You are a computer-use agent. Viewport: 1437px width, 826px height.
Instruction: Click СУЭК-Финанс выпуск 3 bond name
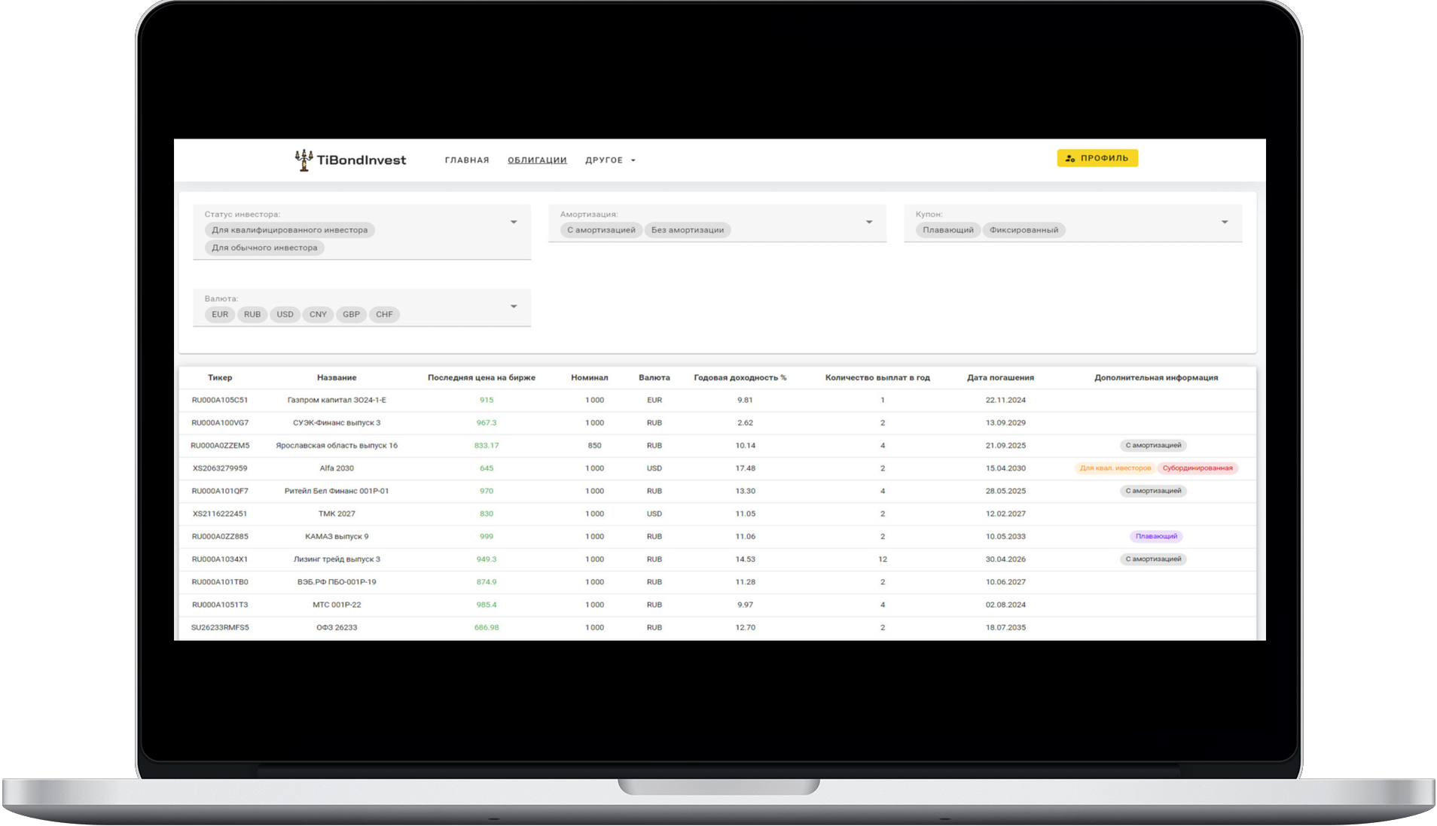(x=337, y=423)
